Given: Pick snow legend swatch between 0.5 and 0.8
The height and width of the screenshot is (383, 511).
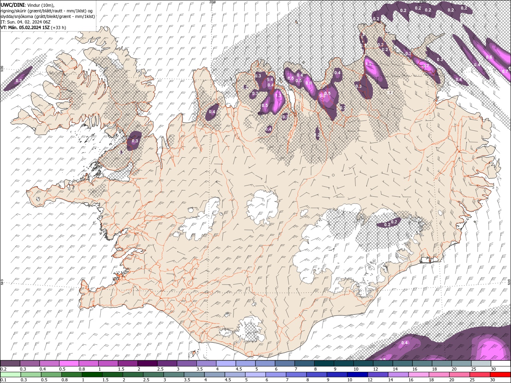Looking at the screenshot, I should click(69, 363).
